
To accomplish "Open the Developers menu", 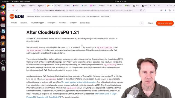I will pos(51,23).
